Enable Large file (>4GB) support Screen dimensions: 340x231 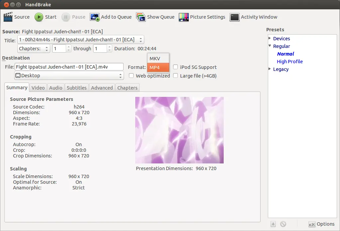(x=175, y=76)
